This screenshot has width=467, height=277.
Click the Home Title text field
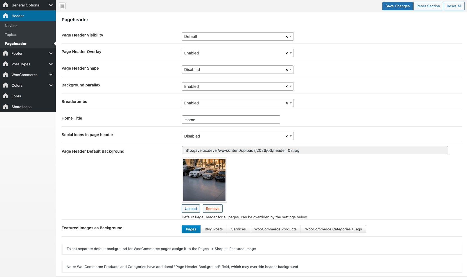point(231,120)
